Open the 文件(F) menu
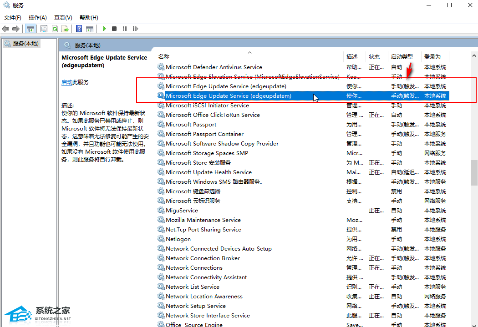478x327 pixels. click(12, 18)
